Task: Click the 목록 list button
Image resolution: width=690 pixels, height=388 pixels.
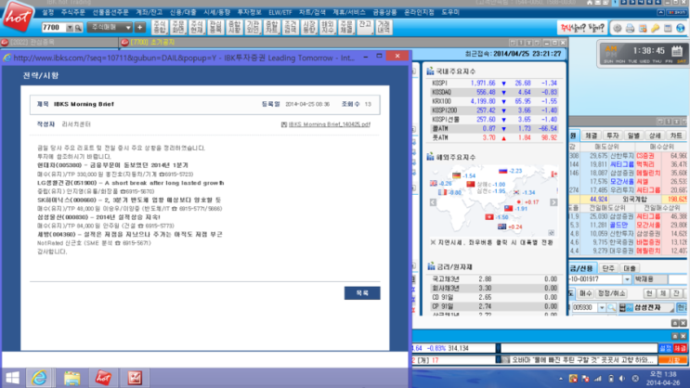Action: 362,293
